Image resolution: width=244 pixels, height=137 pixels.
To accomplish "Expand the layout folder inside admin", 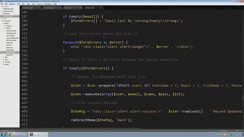I will pyautogui.click(x=5, y=28).
